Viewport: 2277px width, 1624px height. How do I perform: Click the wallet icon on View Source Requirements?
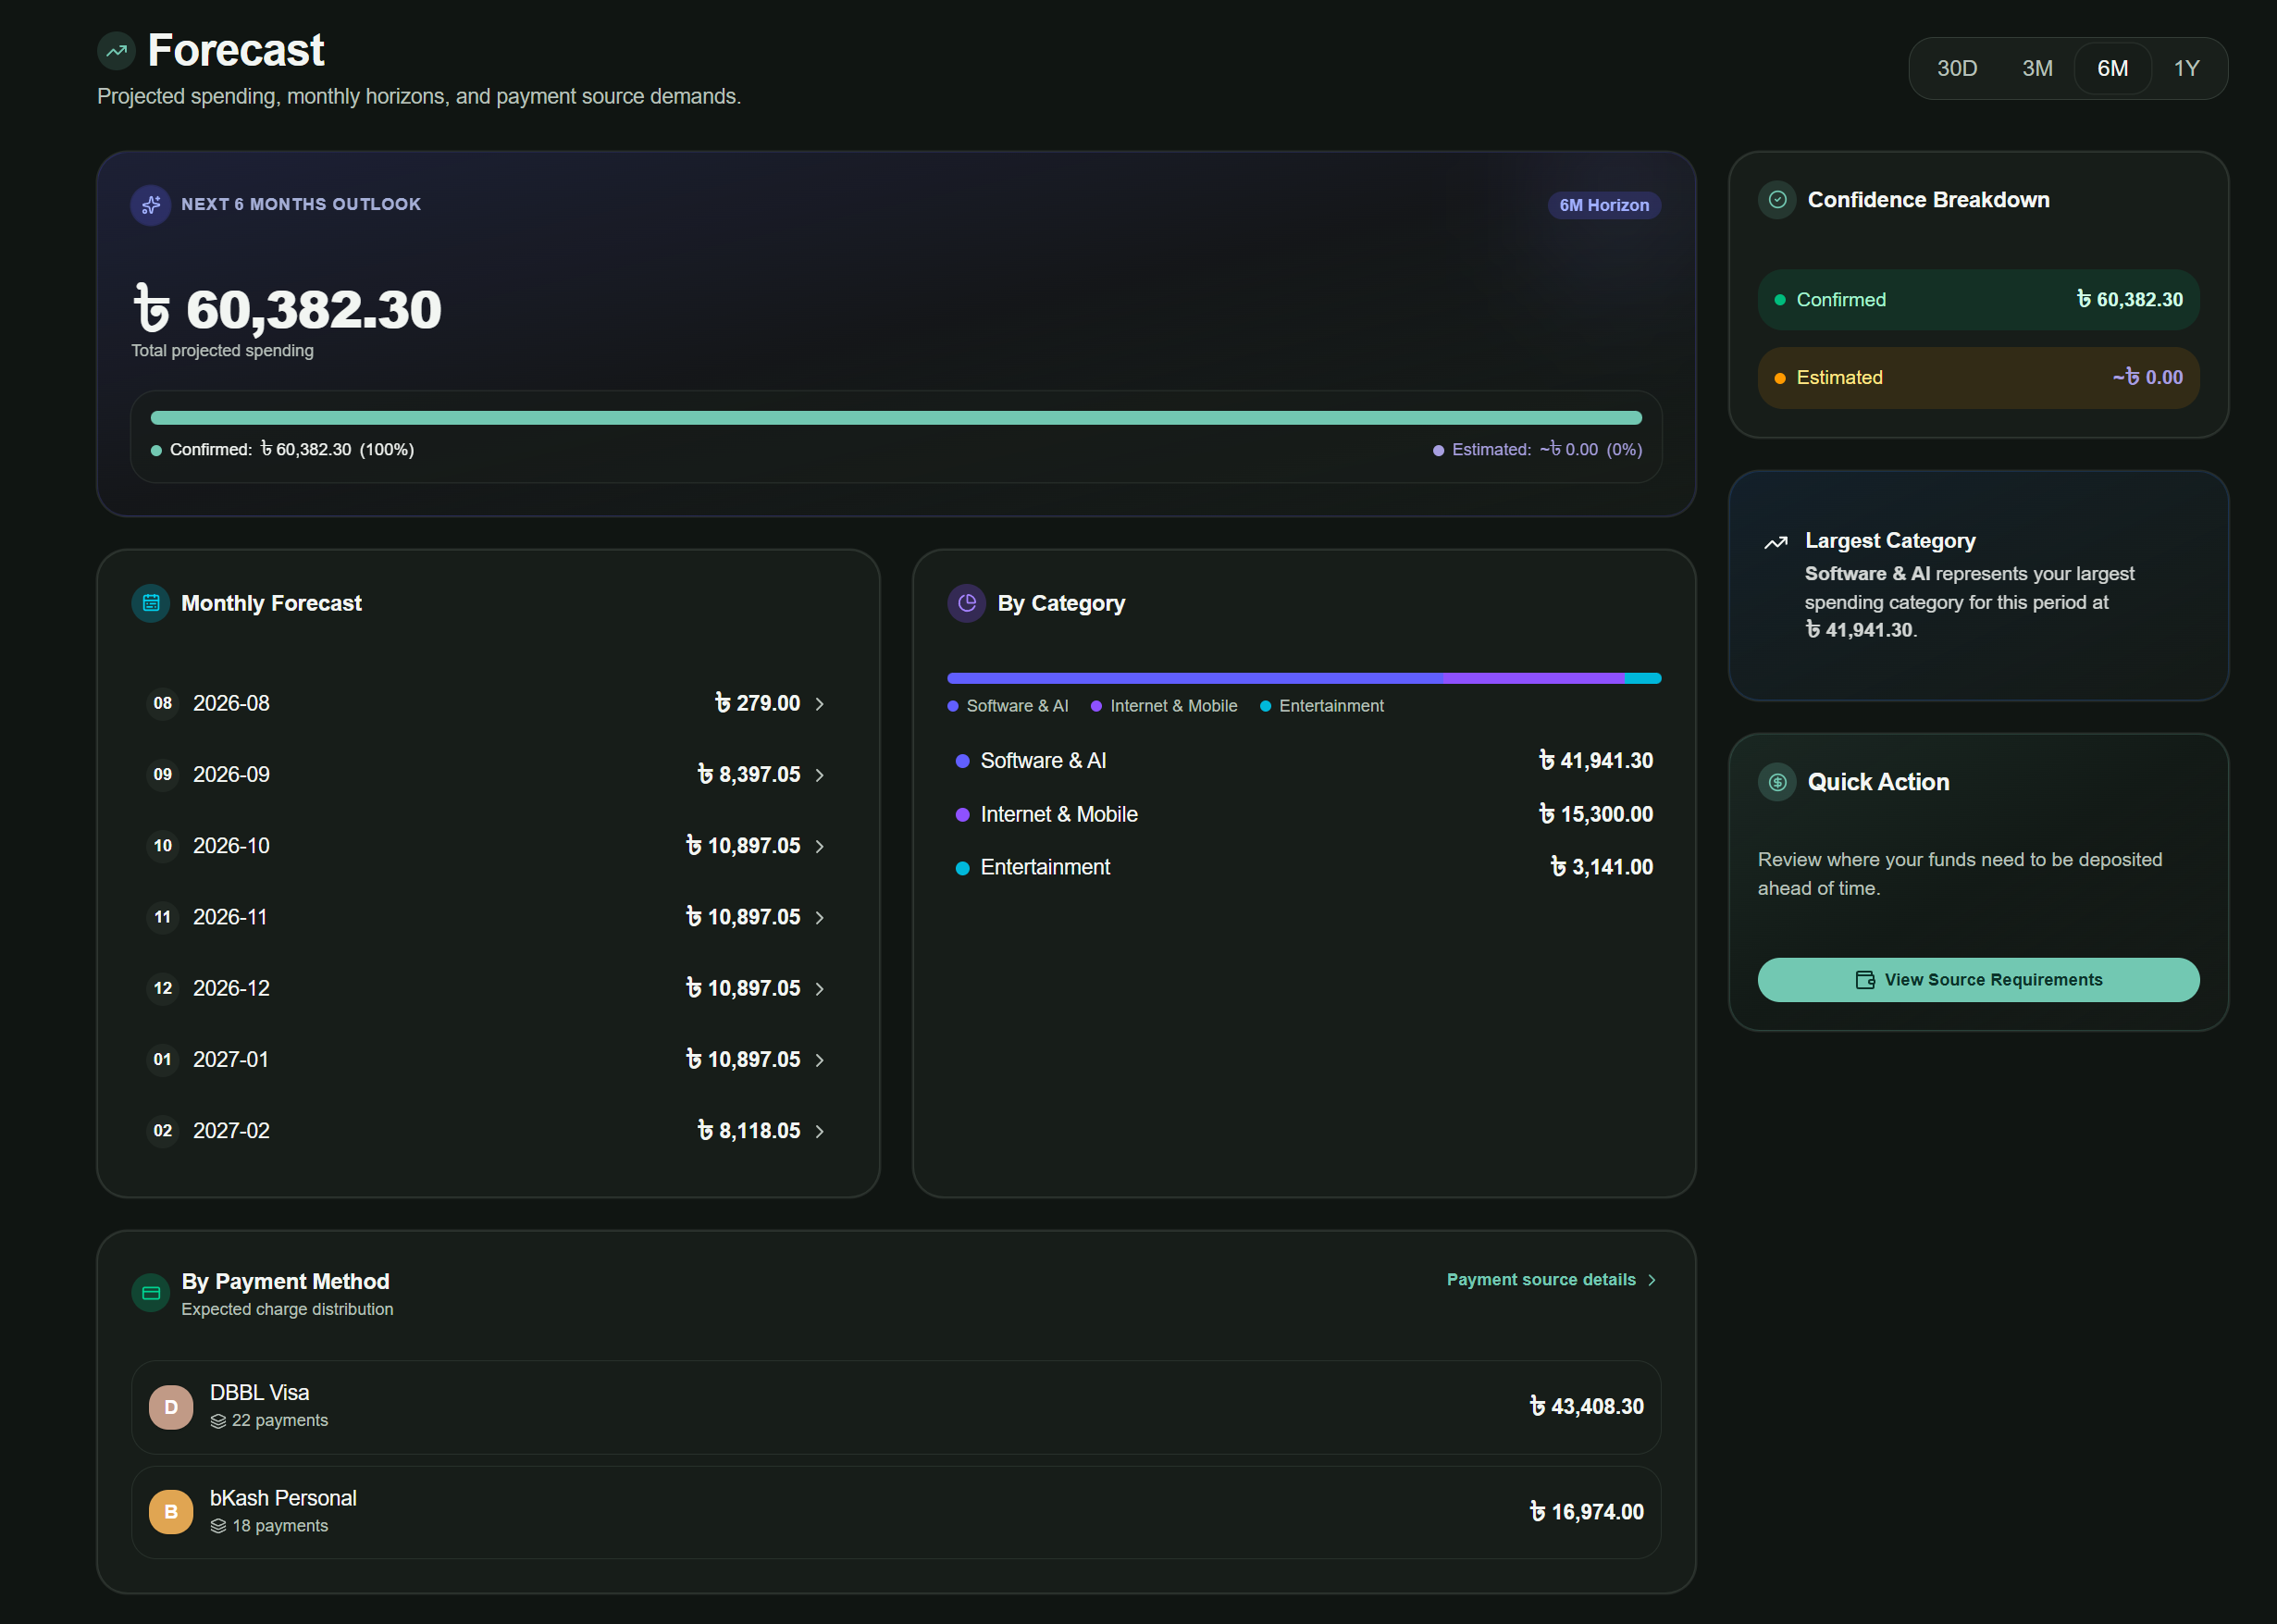pos(1865,980)
